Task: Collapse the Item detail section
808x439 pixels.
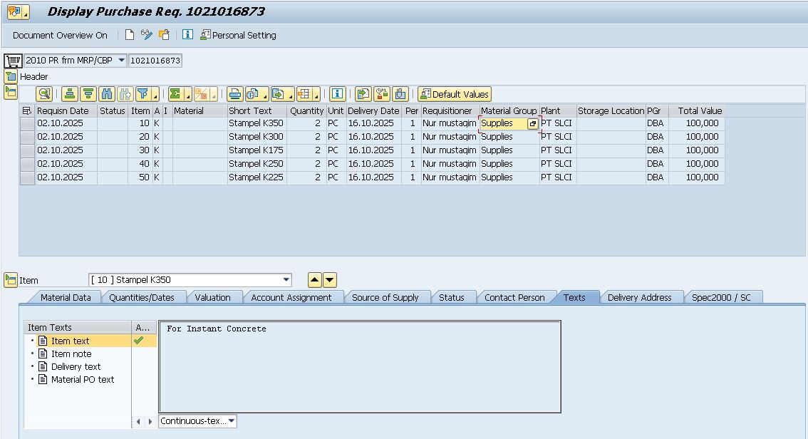Action: (10, 280)
